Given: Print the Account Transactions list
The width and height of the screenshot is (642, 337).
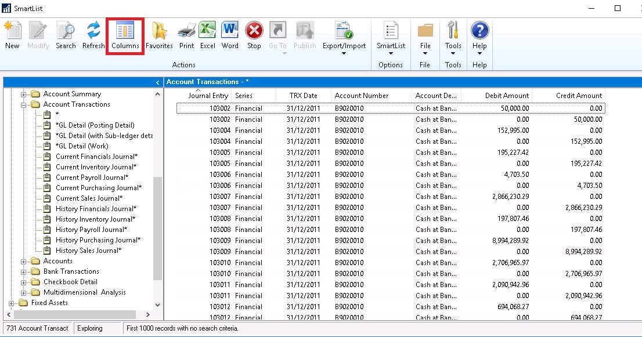Looking at the screenshot, I should 186,35.
